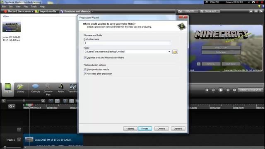Select the javaw .avi clip on Track 1
This screenshot has height=149, width=265.
(53, 140)
